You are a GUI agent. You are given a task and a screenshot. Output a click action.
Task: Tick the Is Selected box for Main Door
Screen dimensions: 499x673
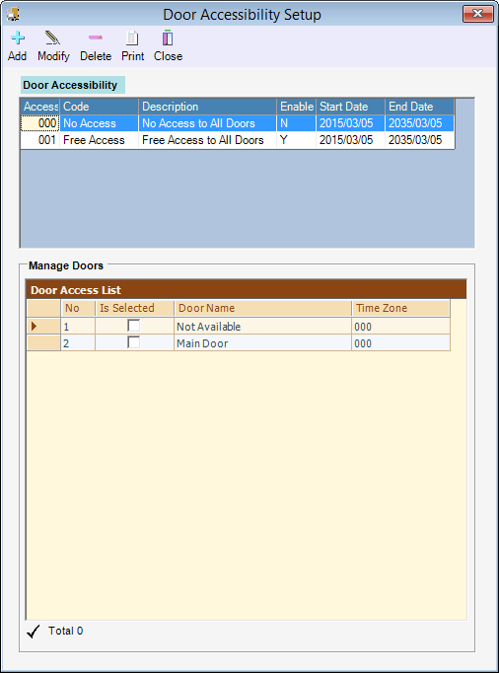coord(134,342)
